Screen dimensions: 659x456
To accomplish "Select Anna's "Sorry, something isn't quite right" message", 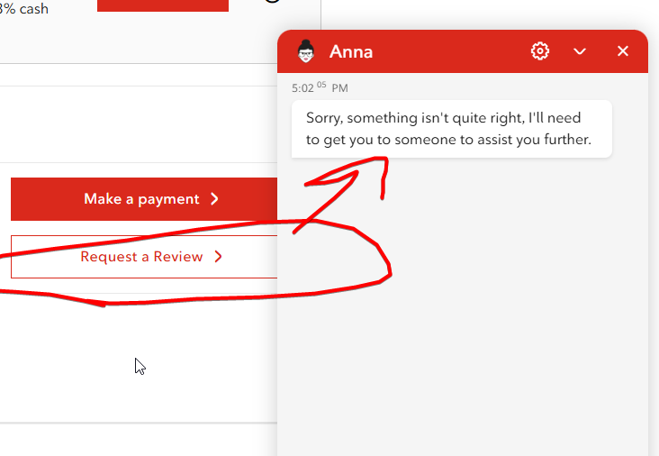I will (x=451, y=129).
